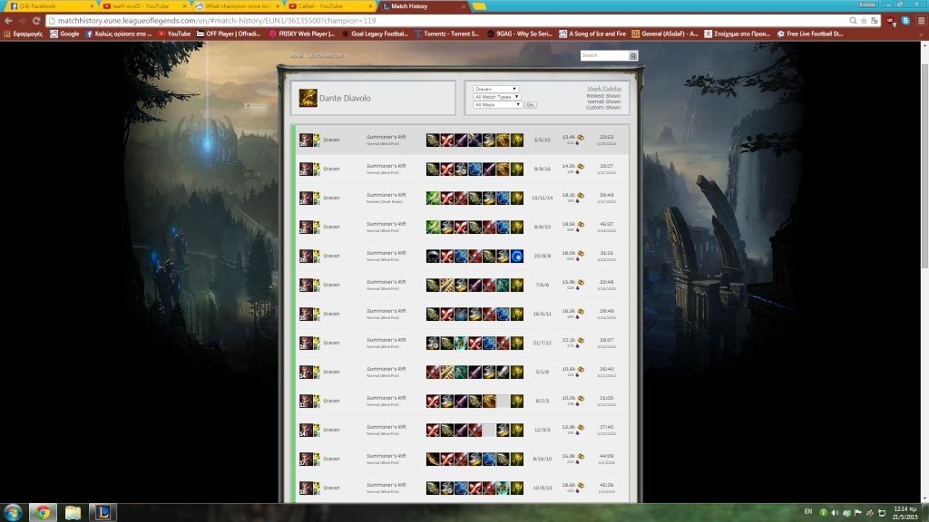Bookmark this page with the star icon
929x522 pixels.
[x=864, y=21]
